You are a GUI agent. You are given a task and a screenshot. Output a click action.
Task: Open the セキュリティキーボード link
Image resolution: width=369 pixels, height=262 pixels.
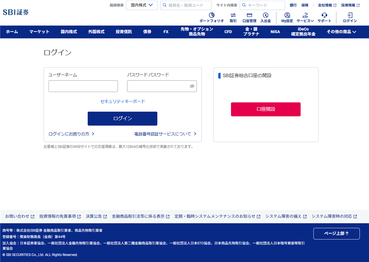click(x=123, y=101)
